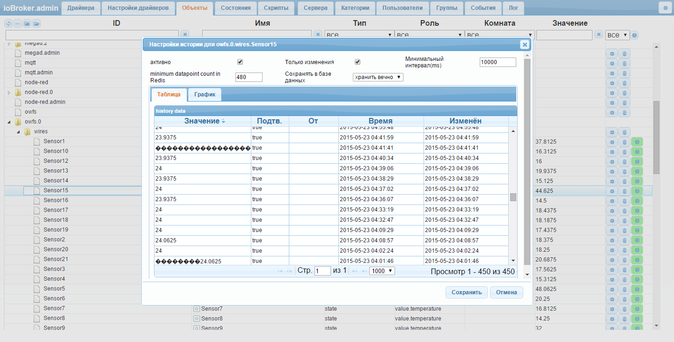Collapse the wires tree node

tap(18, 131)
